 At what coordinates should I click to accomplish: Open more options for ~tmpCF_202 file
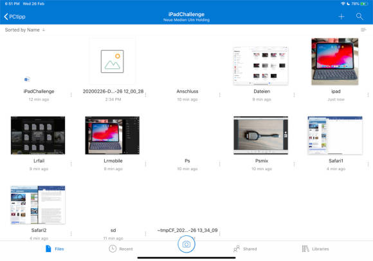click(219, 233)
